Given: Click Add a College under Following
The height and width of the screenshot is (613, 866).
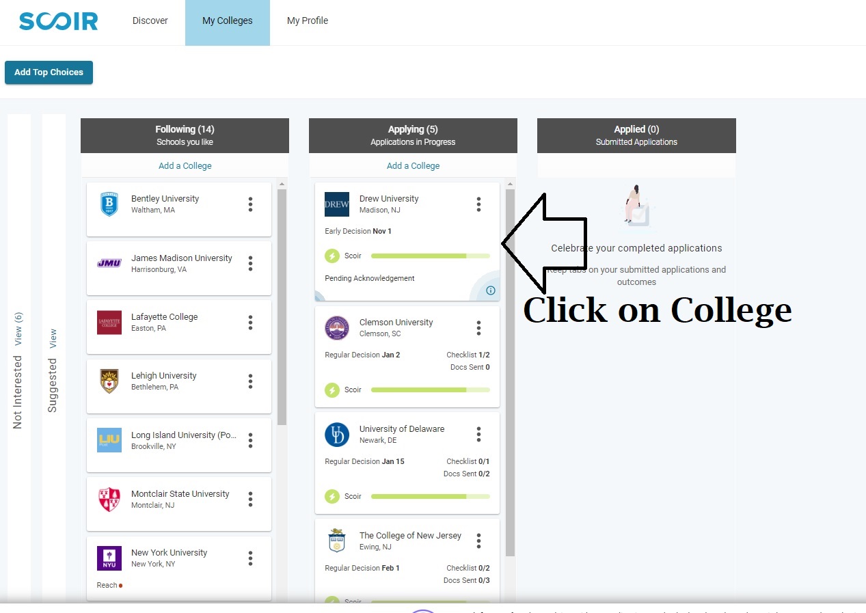Looking at the screenshot, I should pos(185,165).
